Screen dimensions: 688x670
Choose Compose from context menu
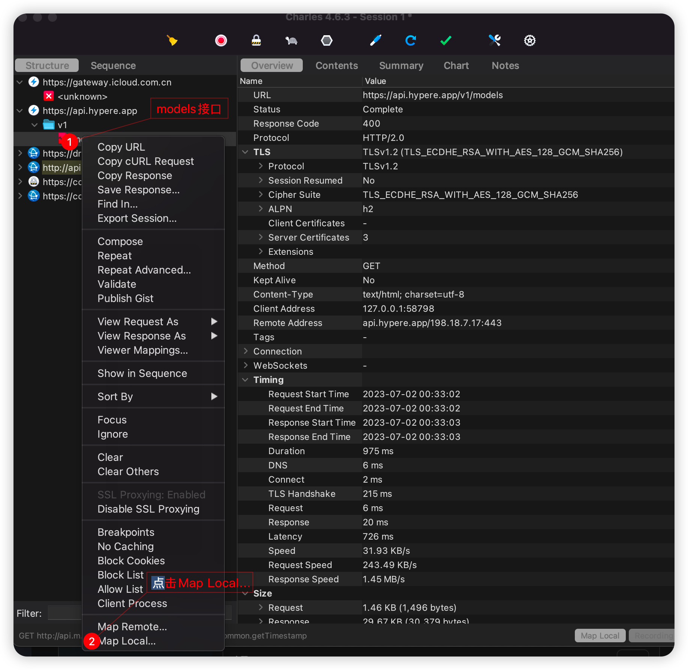[x=153, y=241]
